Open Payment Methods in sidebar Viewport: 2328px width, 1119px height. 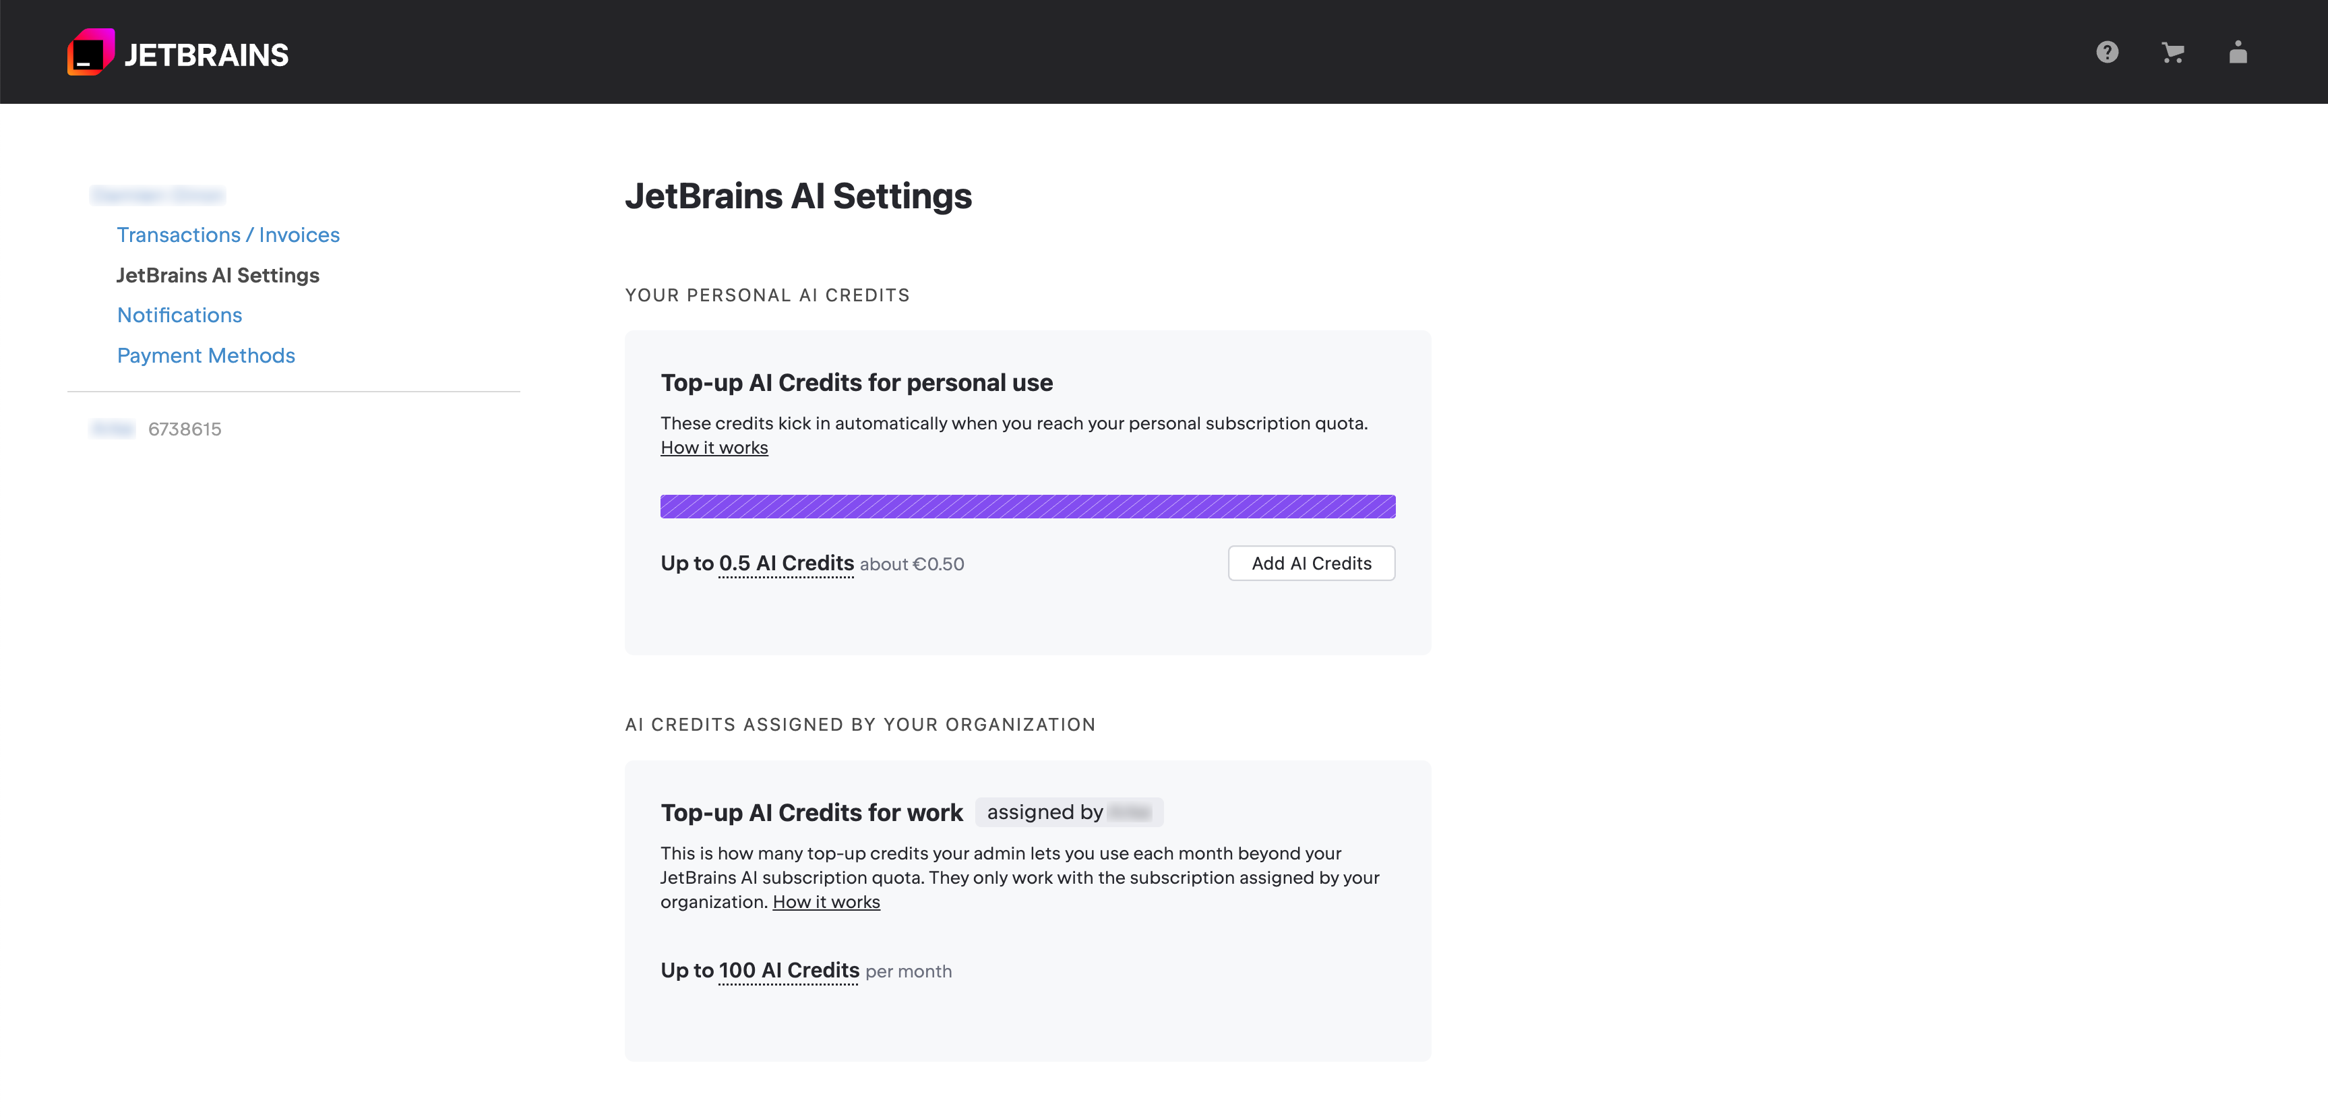point(206,355)
